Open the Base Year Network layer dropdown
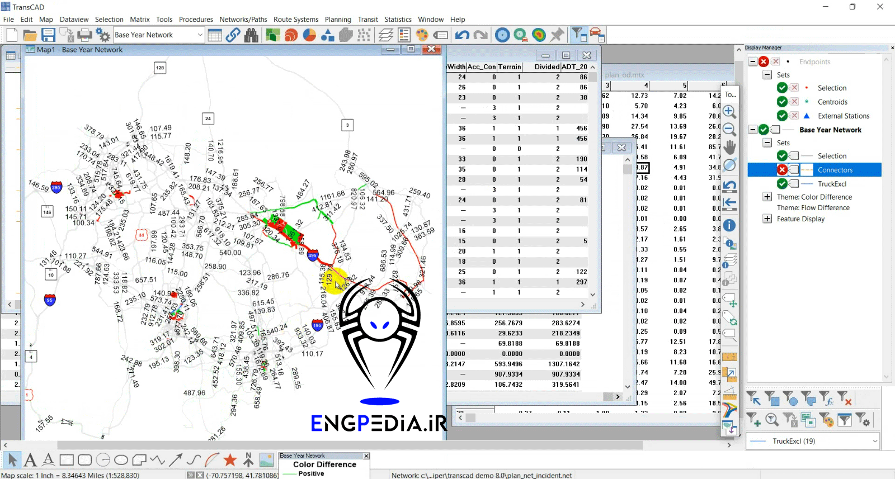895x479 pixels. tap(200, 35)
